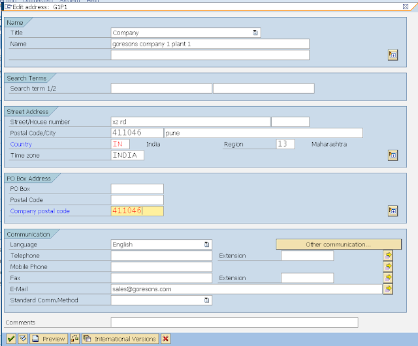Image resolution: width=418 pixels, height=346 pixels.
Task: Click the arrow icon next to Fax row
Action: [x=388, y=278]
